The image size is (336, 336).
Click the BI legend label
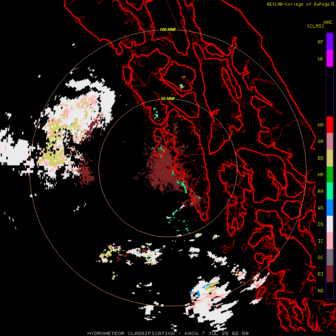point(320,274)
